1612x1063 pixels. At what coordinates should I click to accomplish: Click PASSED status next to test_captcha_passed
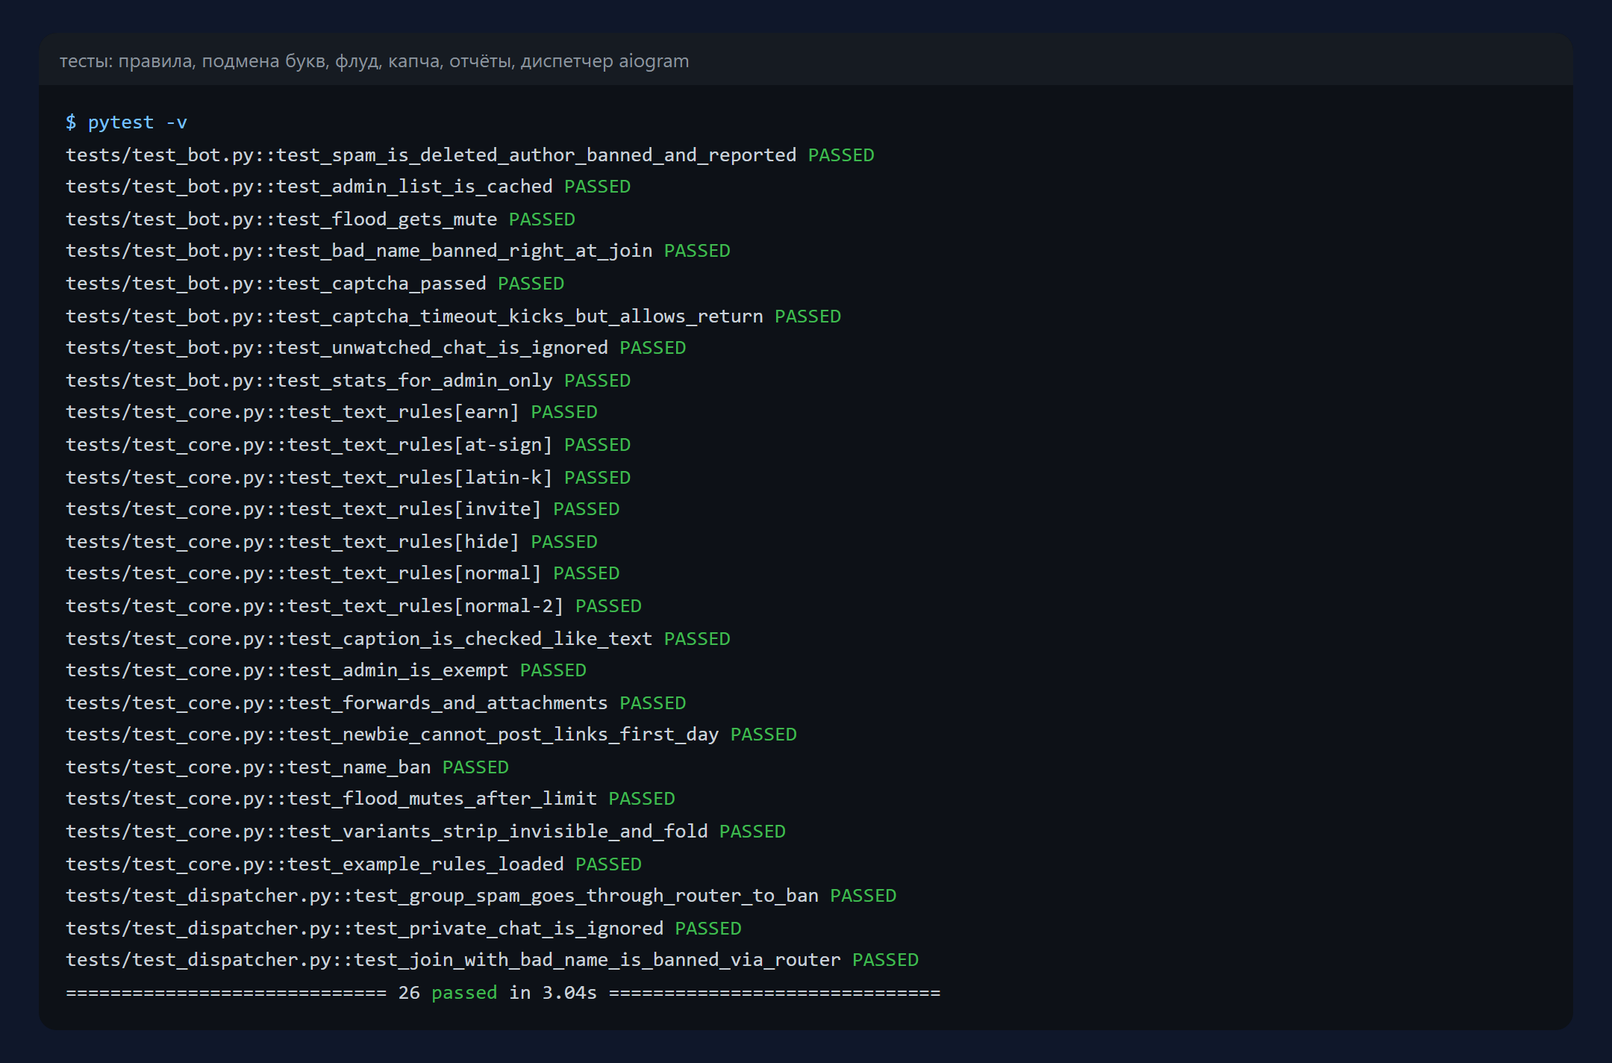(x=531, y=284)
